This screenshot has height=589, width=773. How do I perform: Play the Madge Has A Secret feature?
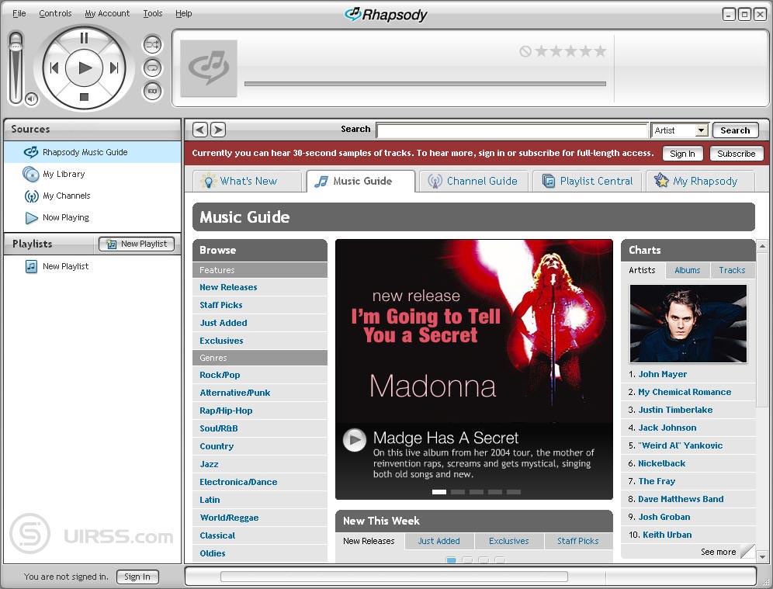click(x=355, y=440)
